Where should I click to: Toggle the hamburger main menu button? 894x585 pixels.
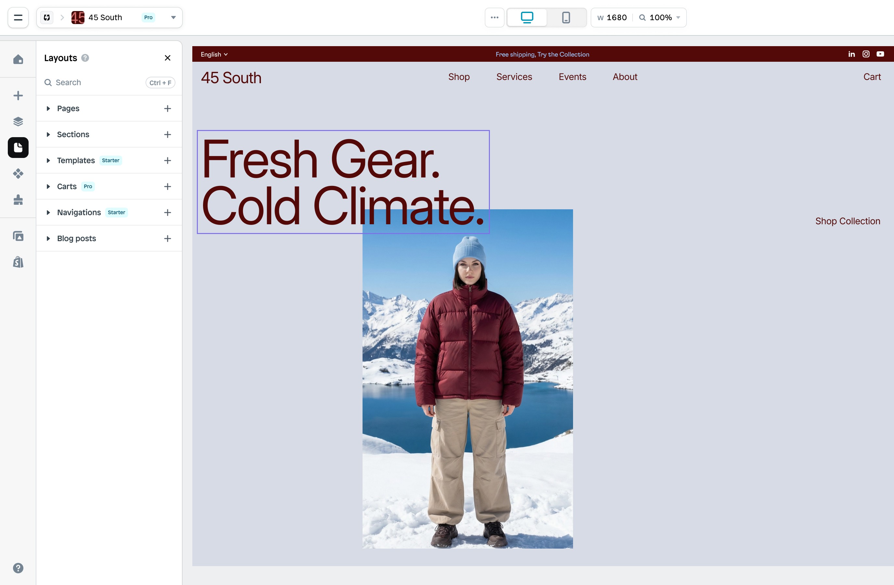[x=18, y=17]
